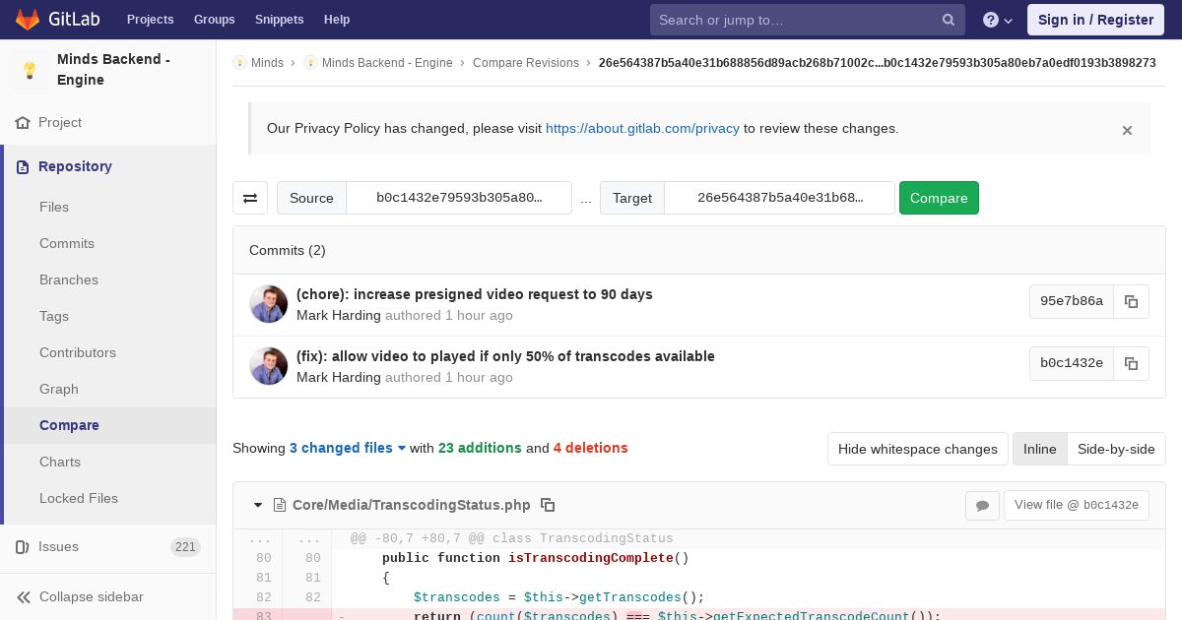The image size is (1182, 620).
Task: Copy commit SHA b0c1432e to clipboard
Action: tap(1131, 364)
